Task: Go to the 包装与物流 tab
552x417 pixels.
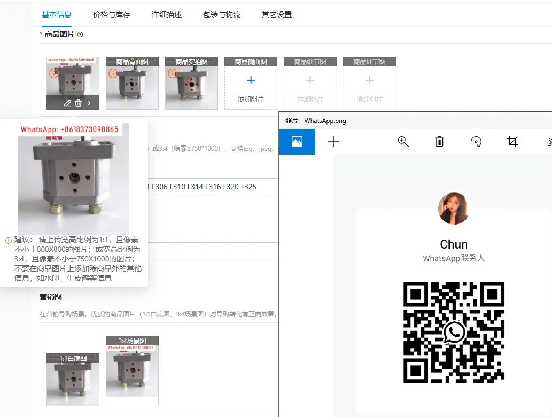Action: tap(222, 14)
